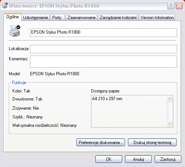Click the large default printer icon
185x167 pixels.
pos(15,31)
